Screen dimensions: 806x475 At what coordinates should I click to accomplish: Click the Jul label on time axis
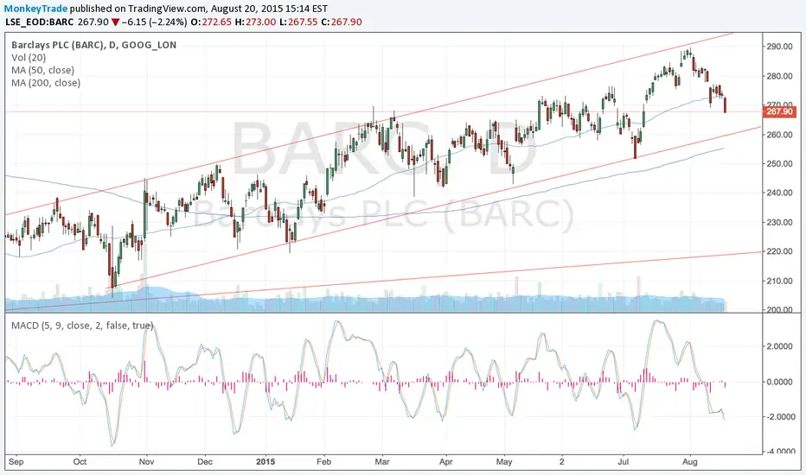pos(624,462)
